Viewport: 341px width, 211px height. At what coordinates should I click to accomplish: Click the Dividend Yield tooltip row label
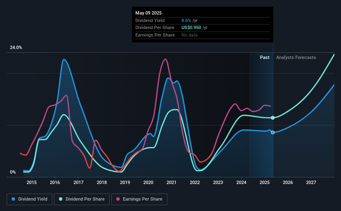[x=150, y=20]
